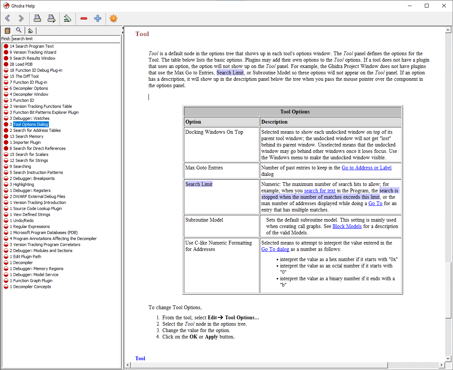Open 'Go To' link in Search Limit row

pyautogui.click(x=375, y=203)
